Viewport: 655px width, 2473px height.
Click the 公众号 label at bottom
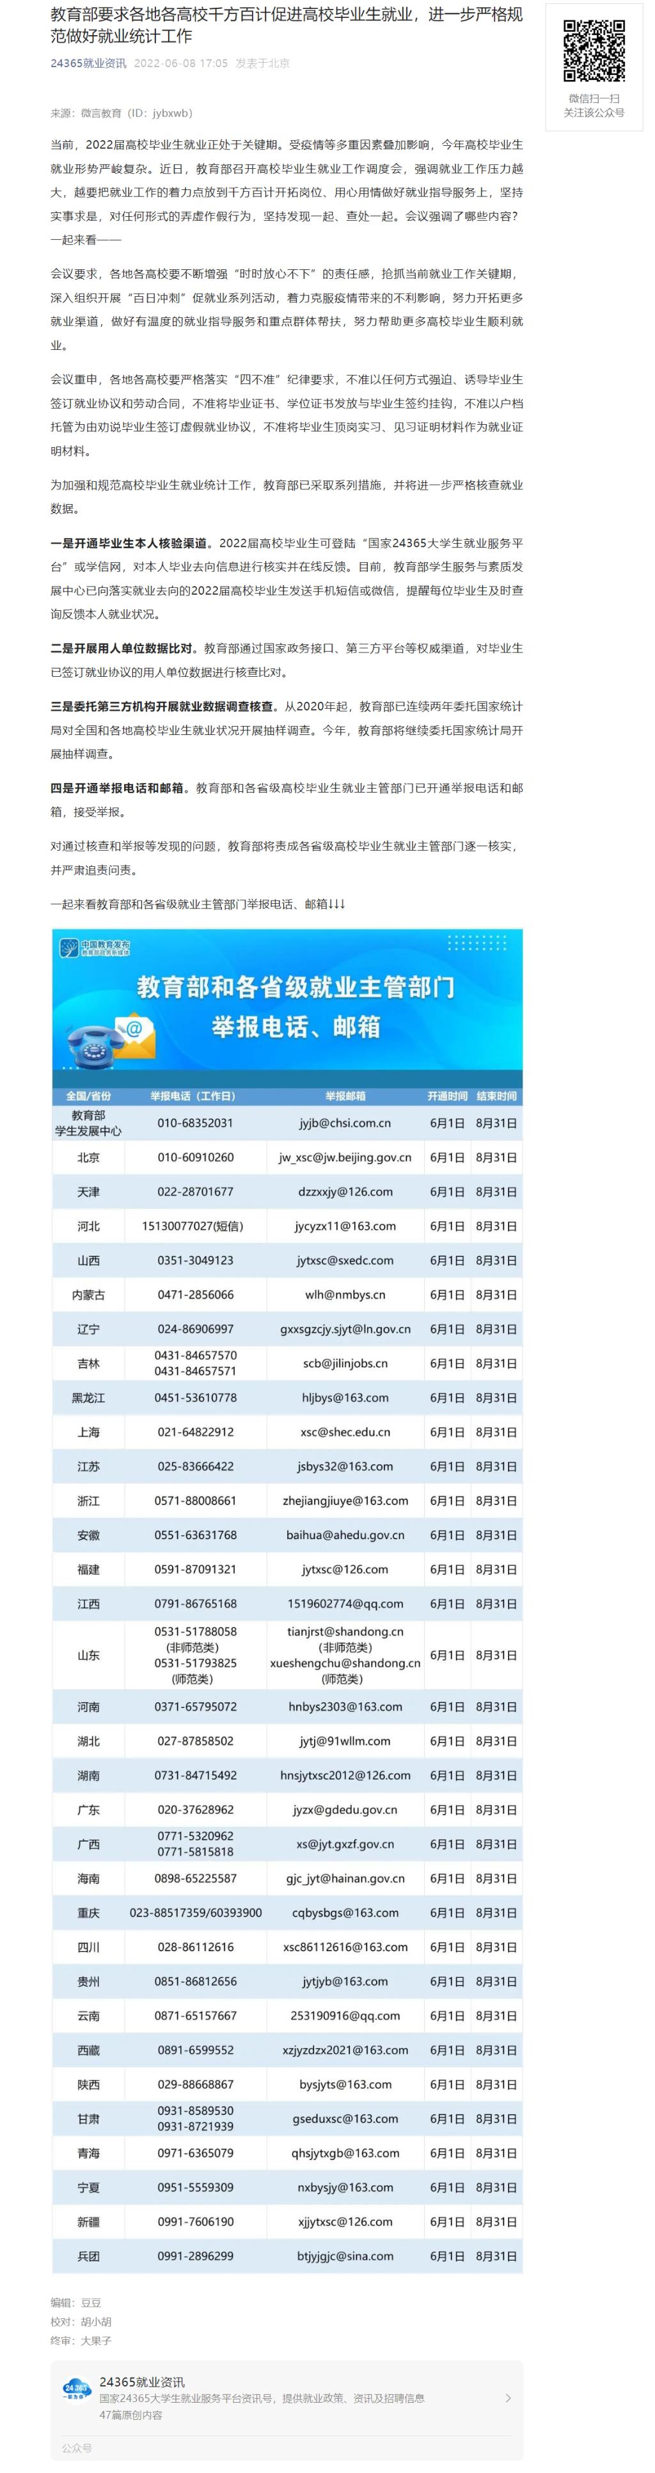coord(77,2447)
